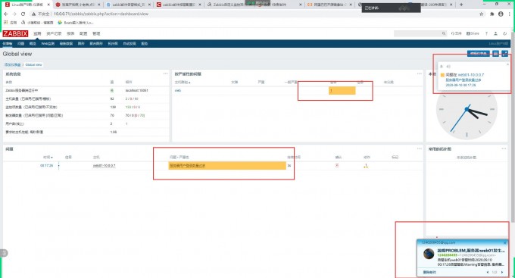Image resolution: width=515 pixels, height=278 pixels.
Task: Open browser extensions puzzle icon
Action: click(x=492, y=14)
